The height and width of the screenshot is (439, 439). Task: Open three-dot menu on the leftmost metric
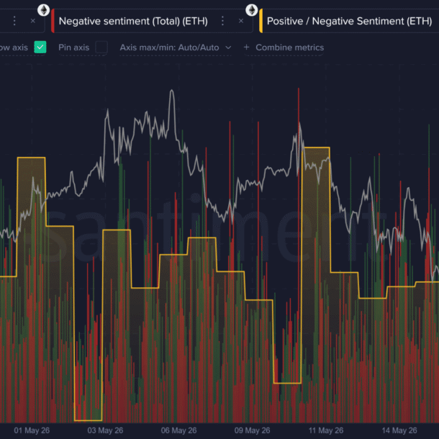(14, 21)
